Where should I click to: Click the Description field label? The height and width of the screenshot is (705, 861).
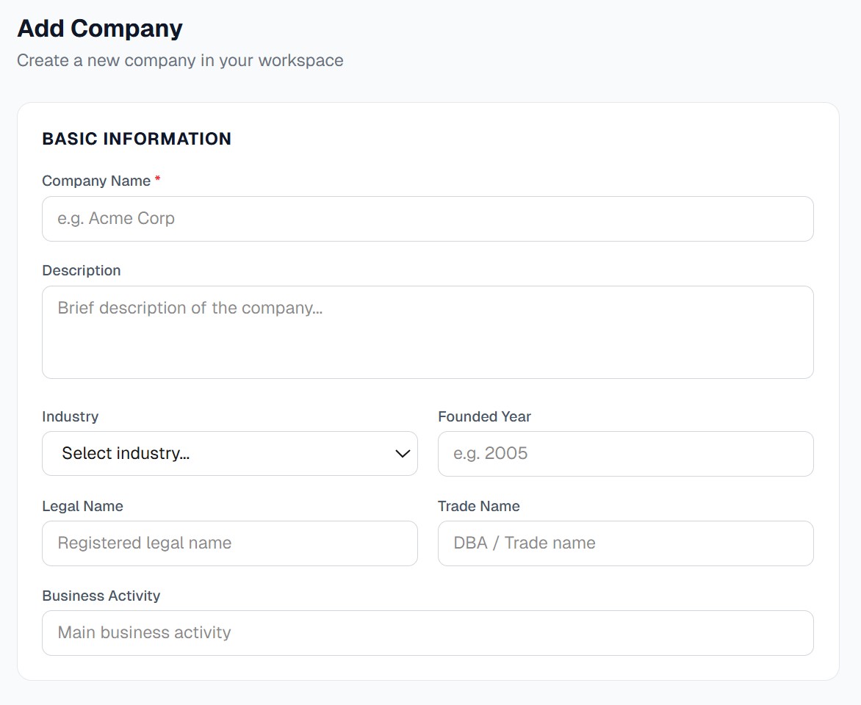click(x=82, y=270)
